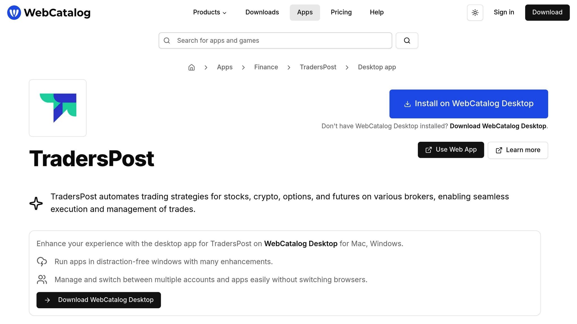Click the WebCatalog logo icon
This screenshot has height=324, width=577.
14,13
